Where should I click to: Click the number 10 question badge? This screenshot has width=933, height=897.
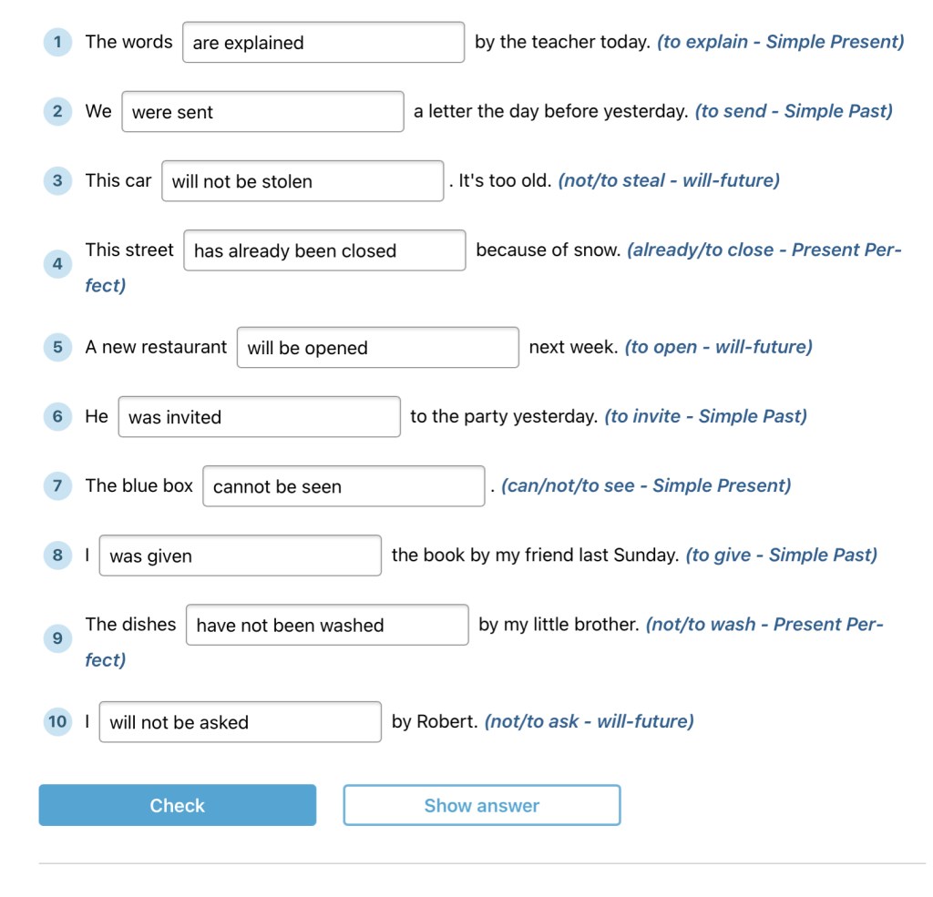tap(57, 721)
